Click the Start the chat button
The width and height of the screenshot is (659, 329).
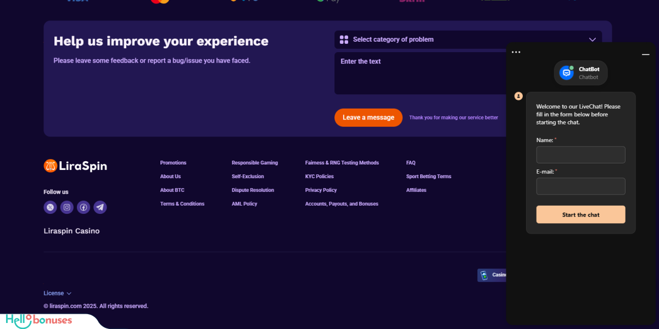(580, 214)
